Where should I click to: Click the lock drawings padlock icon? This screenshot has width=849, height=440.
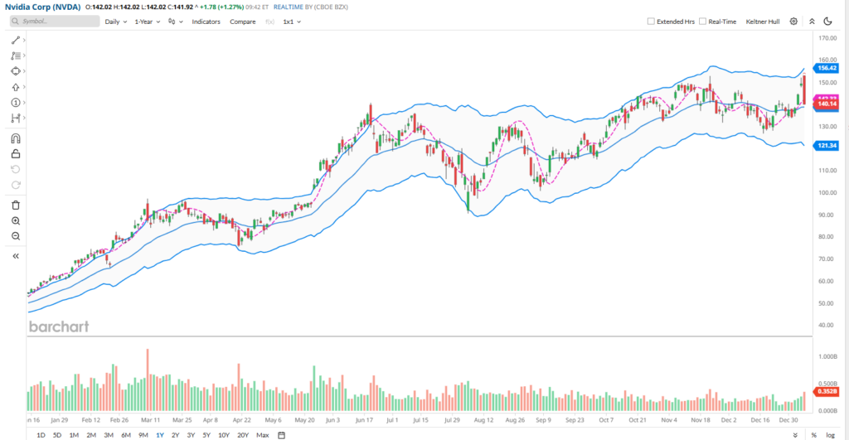coord(15,153)
